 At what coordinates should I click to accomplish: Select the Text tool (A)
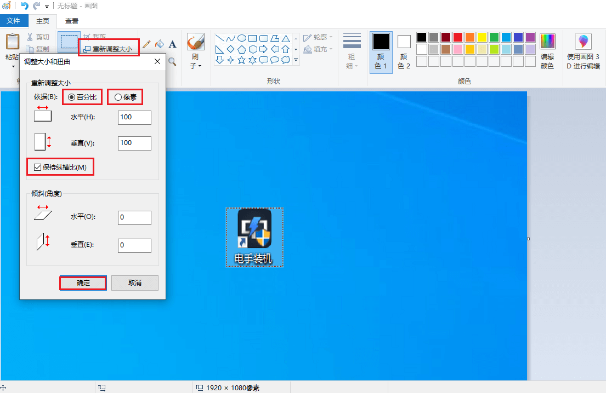[x=172, y=44]
